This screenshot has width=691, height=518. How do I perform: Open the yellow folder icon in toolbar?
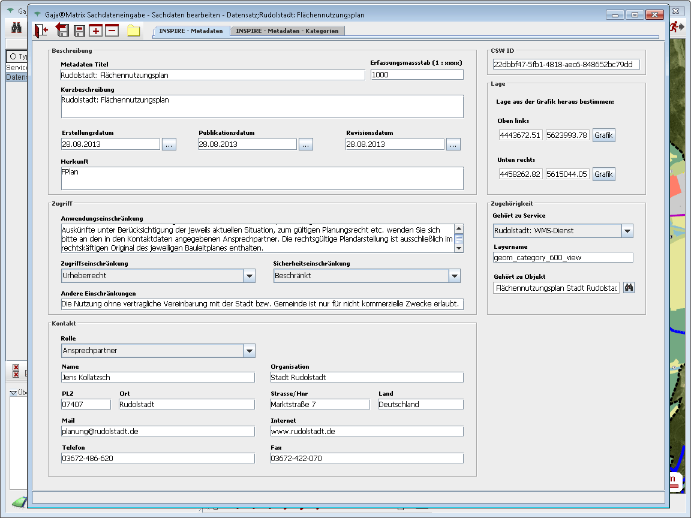[x=133, y=31]
